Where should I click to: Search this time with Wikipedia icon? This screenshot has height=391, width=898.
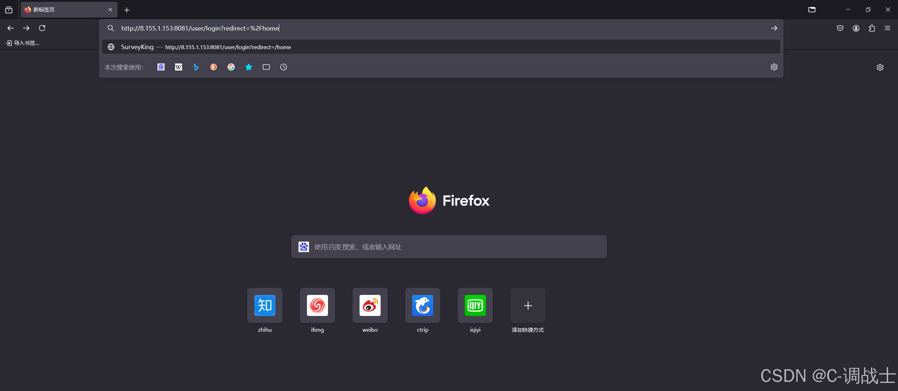tap(179, 67)
